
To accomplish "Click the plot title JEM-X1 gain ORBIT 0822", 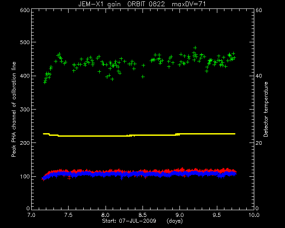I will click(x=122, y=4).
